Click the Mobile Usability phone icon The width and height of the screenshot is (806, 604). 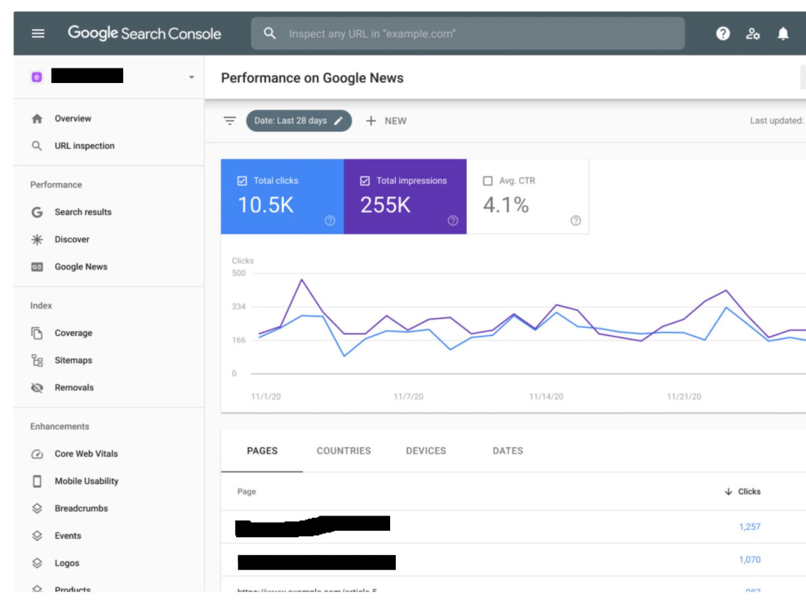point(37,481)
